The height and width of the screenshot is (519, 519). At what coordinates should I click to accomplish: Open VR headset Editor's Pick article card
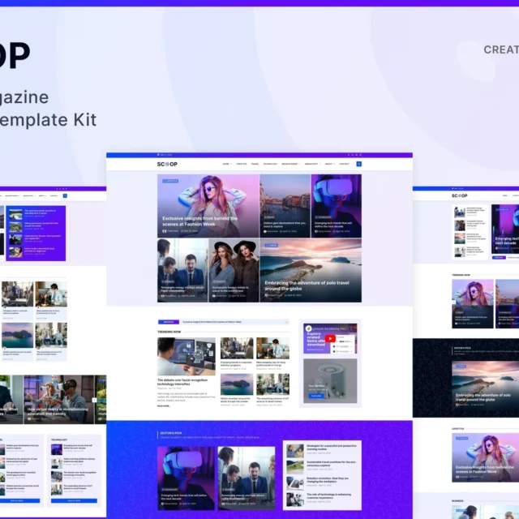[186, 478]
